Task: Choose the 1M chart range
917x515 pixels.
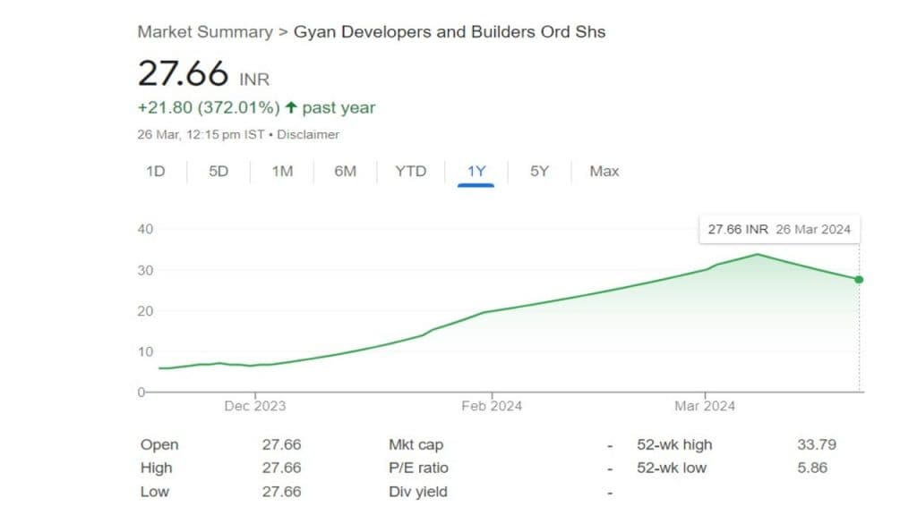Action: [282, 171]
